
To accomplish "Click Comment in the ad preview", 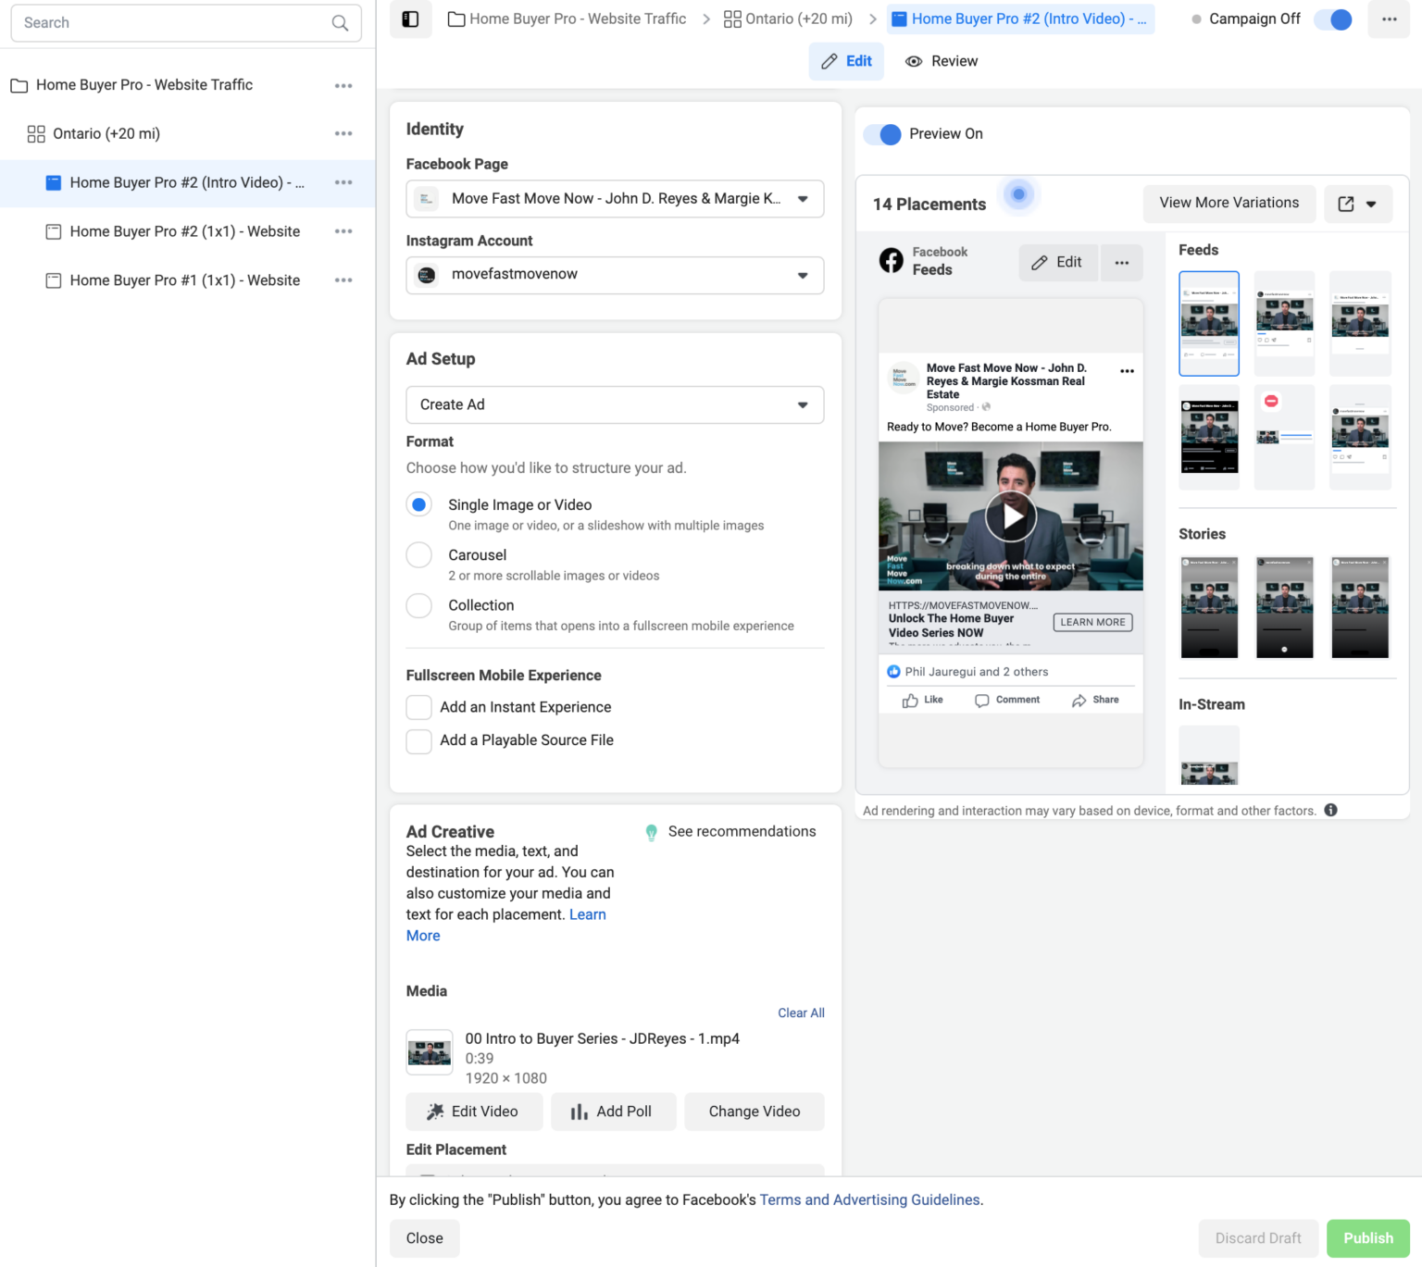I will (x=1007, y=700).
